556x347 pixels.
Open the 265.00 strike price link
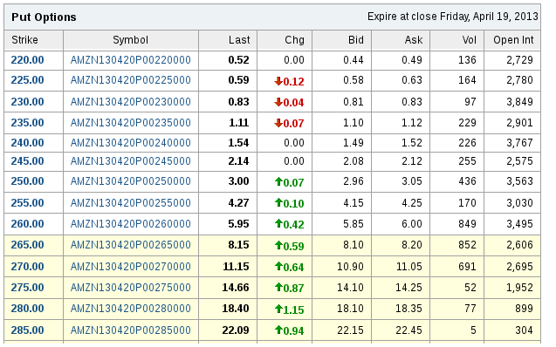pos(27,245)
